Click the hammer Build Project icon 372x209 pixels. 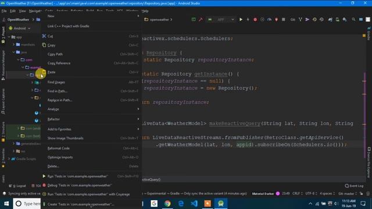[x=201, y=19]
